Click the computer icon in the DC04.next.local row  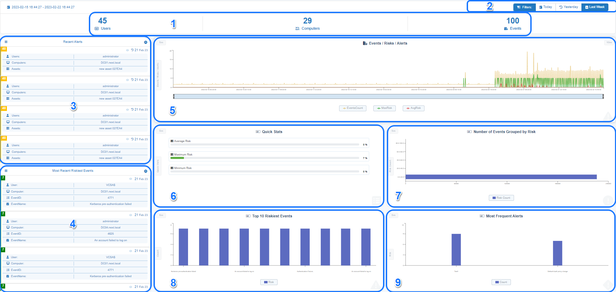(8, 227)
